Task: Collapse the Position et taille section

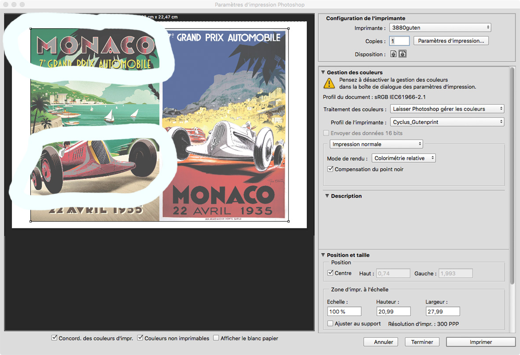Action: click(x=323, y=255)
